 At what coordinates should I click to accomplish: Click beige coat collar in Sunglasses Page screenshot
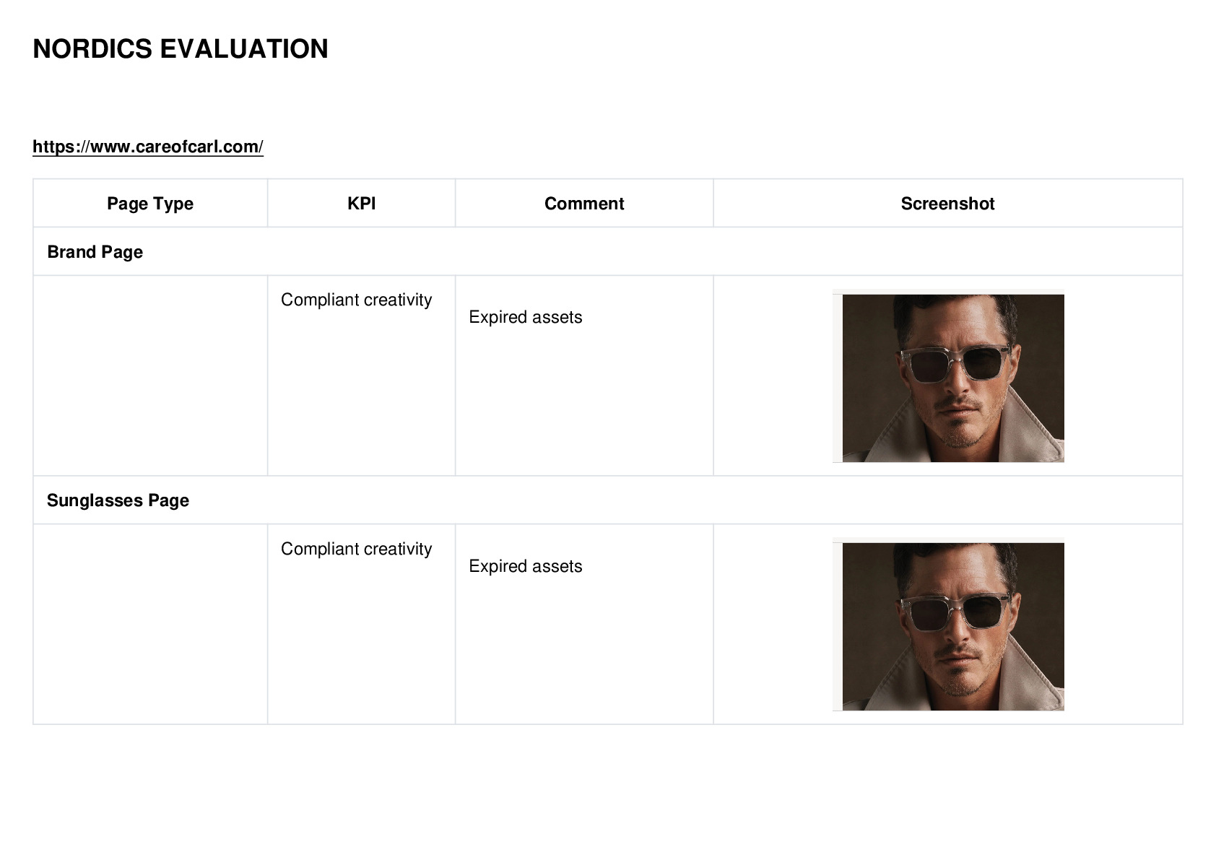(x=1025, y=672)
